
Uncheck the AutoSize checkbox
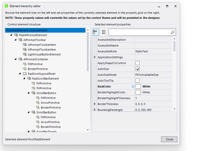coord(138,69)
